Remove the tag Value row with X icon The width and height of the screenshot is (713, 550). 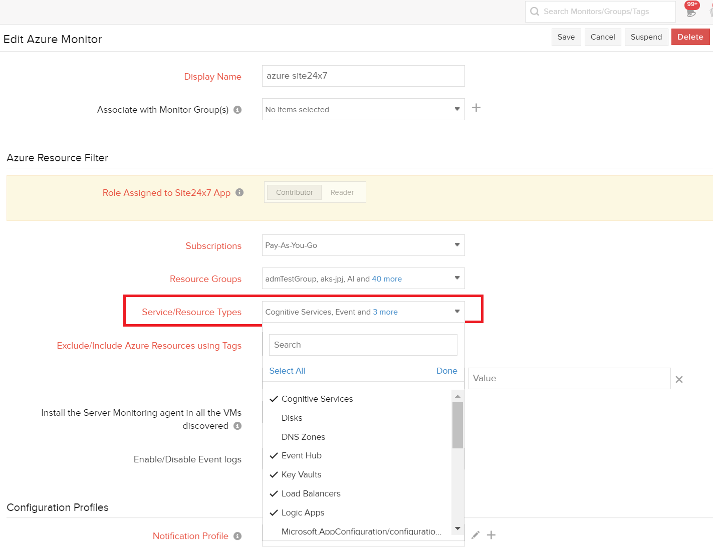pyautogui.click(x=679, y=380)
